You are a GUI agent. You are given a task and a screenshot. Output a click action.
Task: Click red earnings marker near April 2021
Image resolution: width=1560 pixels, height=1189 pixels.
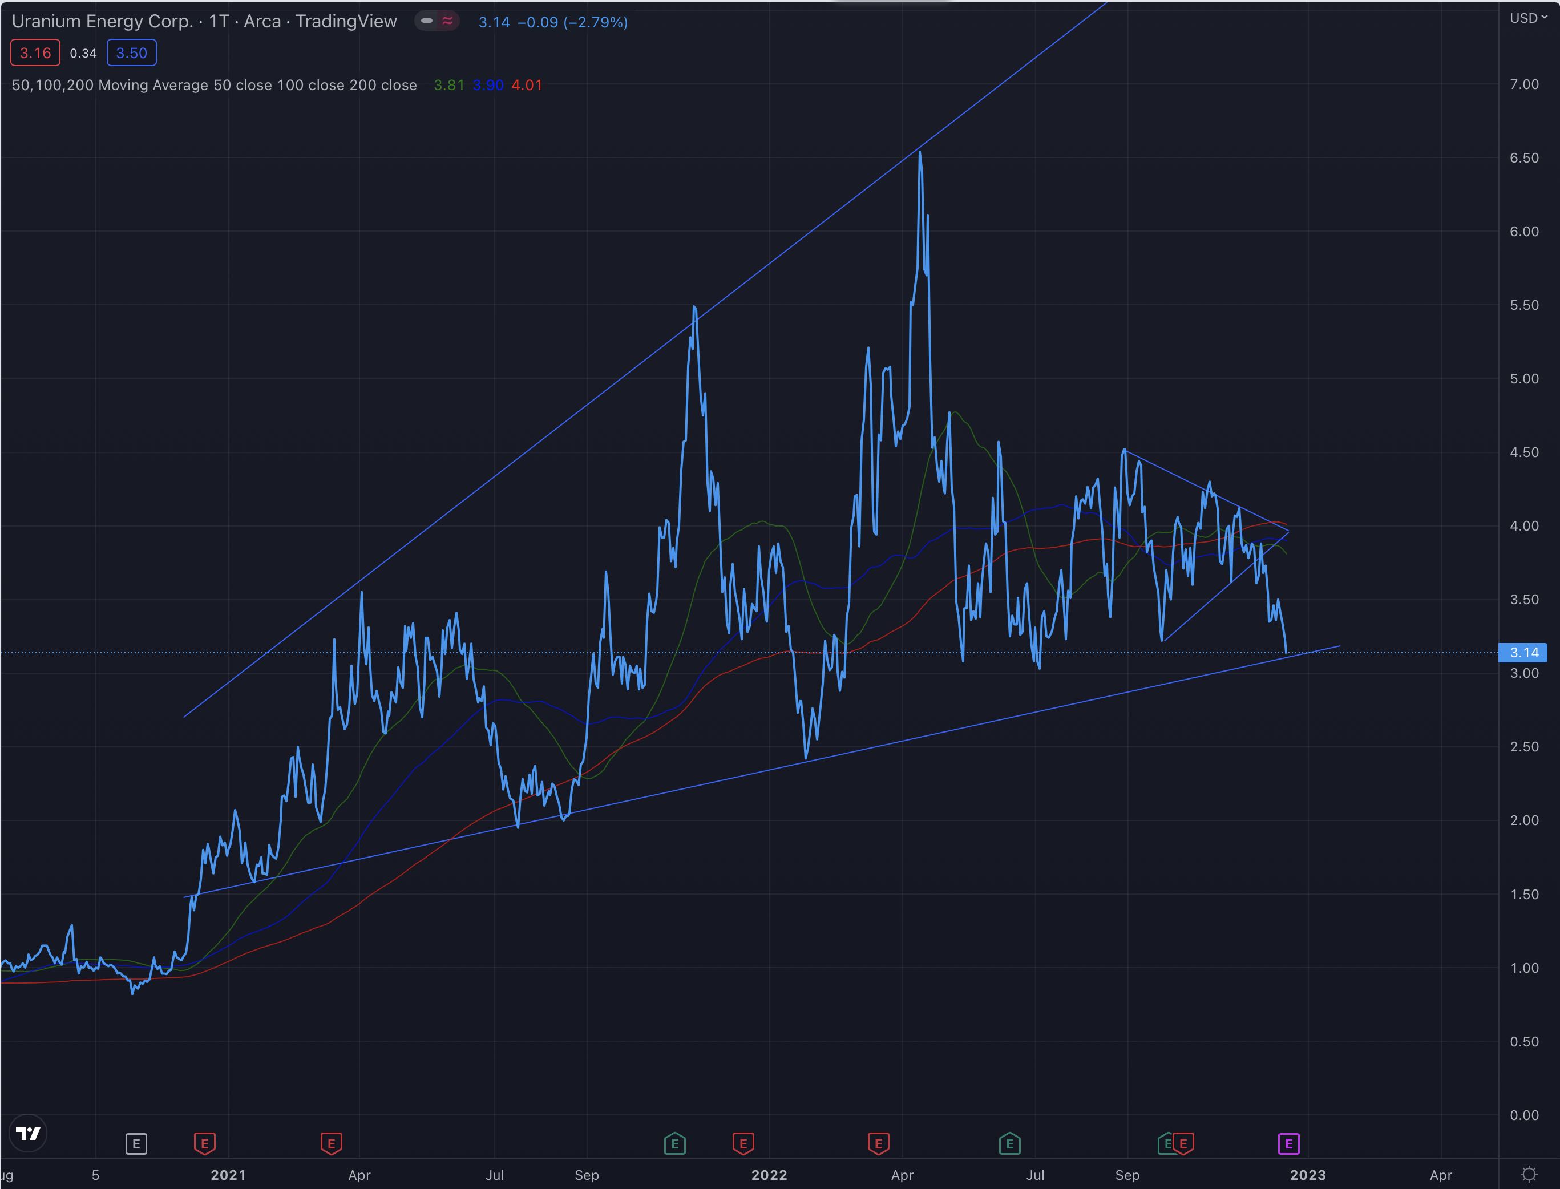pyautogui.click(x=332, y=1143)
